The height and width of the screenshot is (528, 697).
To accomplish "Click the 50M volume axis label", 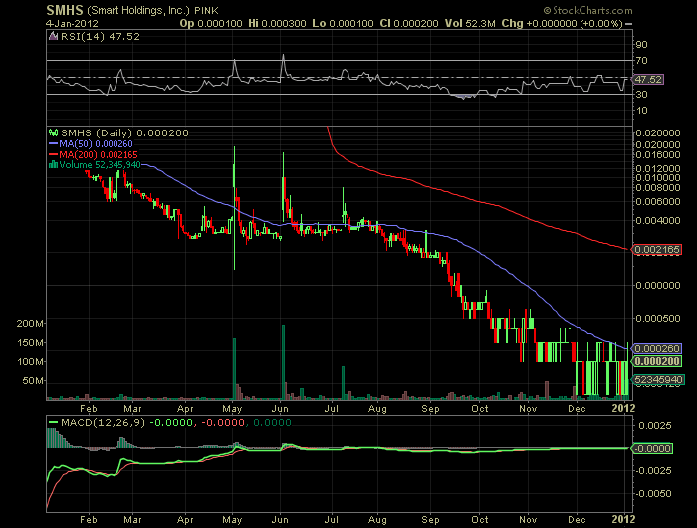I will [33, 381].
